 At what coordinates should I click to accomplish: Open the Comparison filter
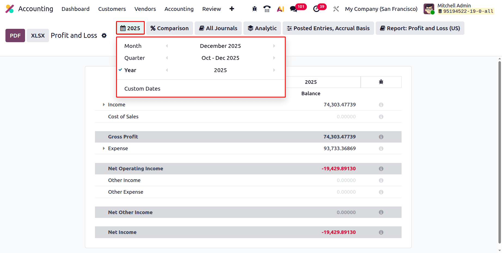click(169, 28)
